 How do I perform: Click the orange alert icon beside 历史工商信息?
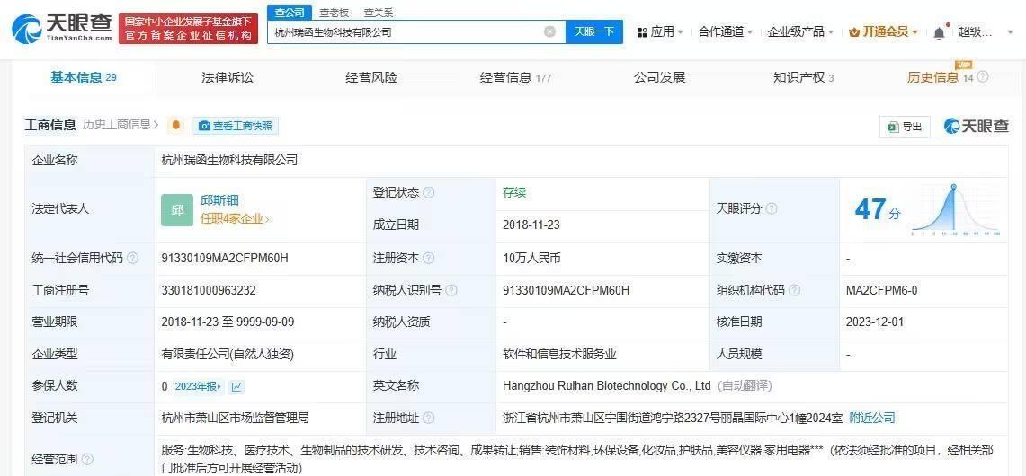point(175,125)
